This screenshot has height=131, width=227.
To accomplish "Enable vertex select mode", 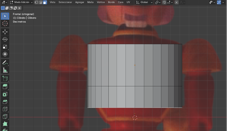I will (36, 2).
